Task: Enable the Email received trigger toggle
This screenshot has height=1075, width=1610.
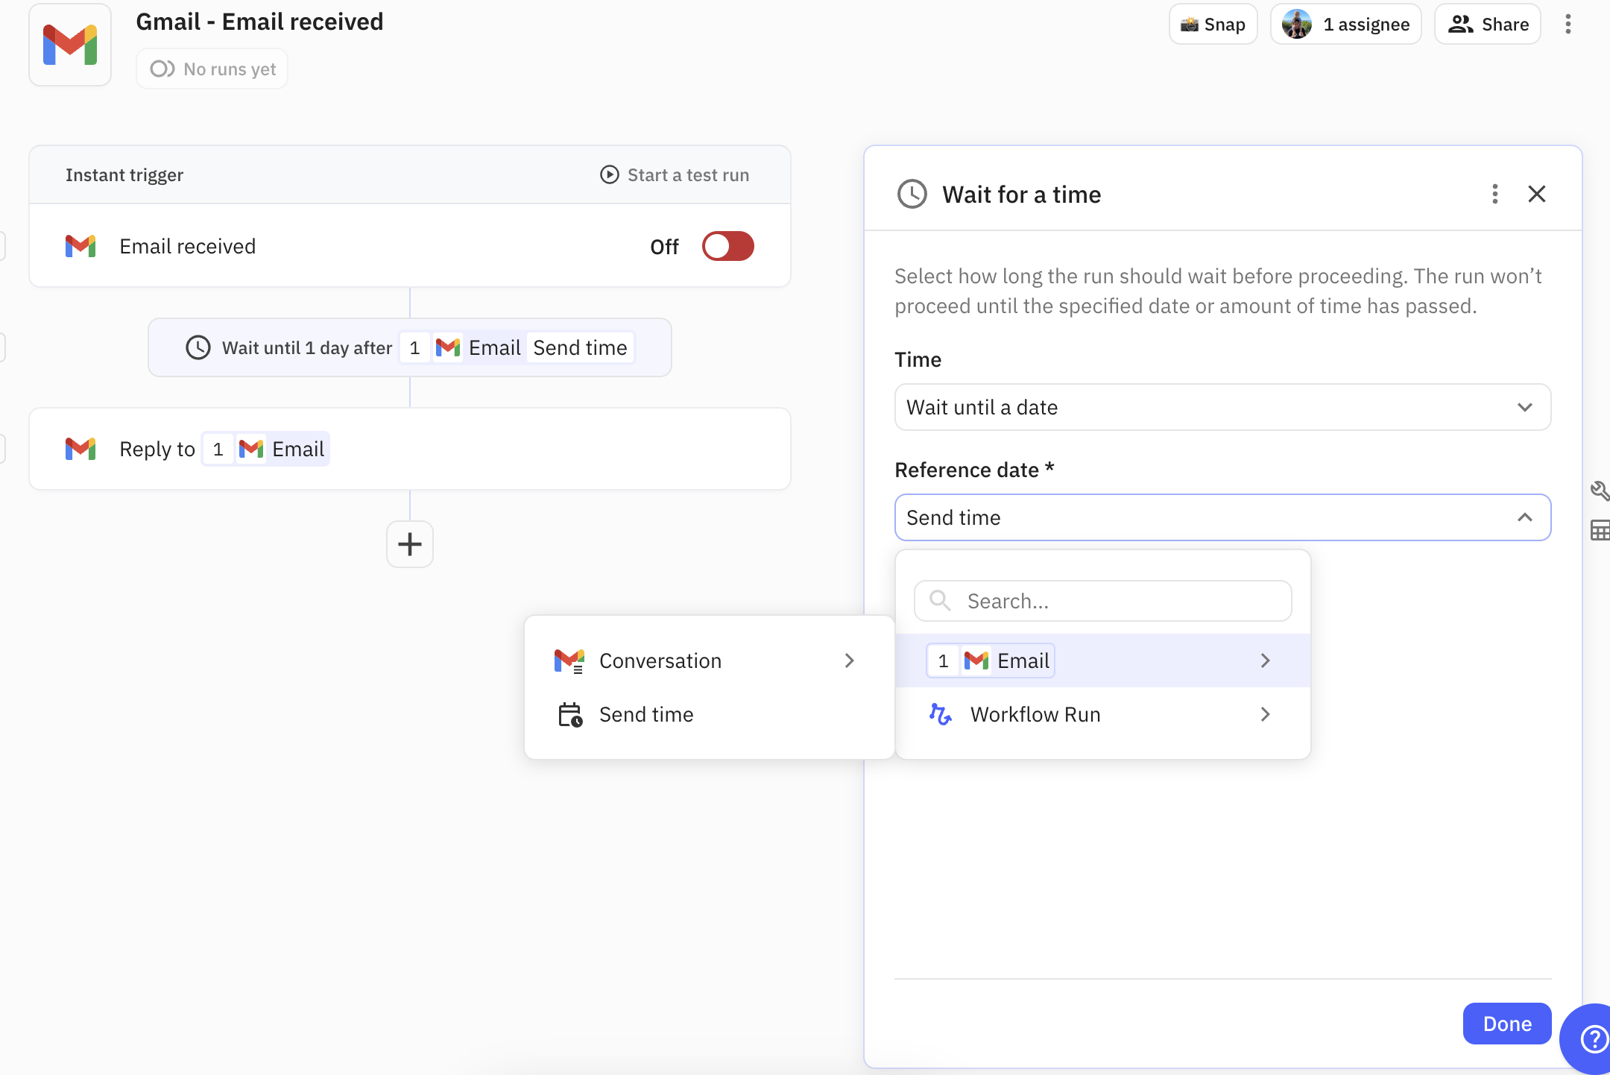Action: (x=728, y=246)
